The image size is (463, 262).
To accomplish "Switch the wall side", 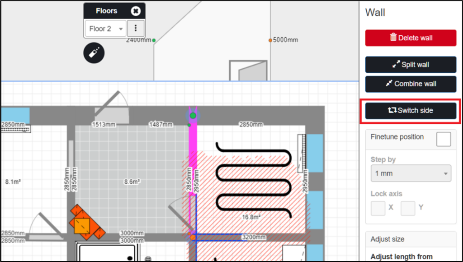I will point(411,110).
